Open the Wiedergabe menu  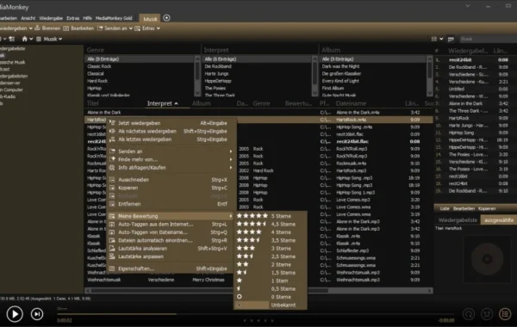pyautogui.click(x=51, y=18)
